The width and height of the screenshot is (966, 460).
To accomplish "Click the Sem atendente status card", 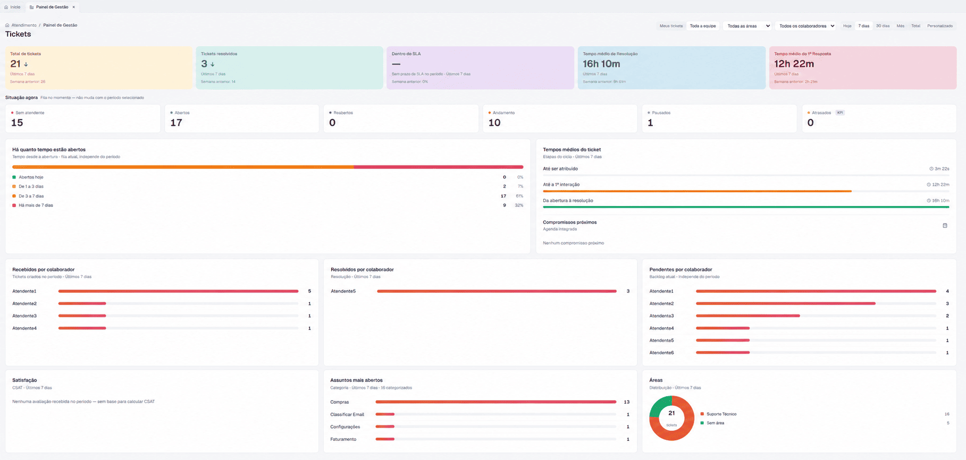I will (83, 118).
